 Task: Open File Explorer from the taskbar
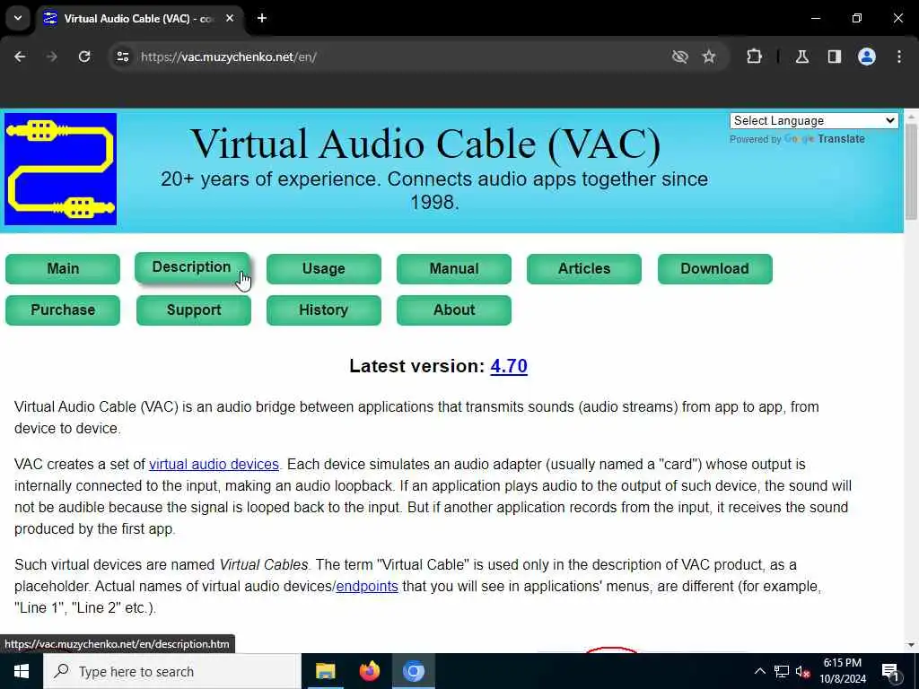tap(325, 671)
